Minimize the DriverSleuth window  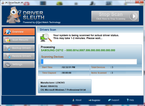(x=128, y=2)
